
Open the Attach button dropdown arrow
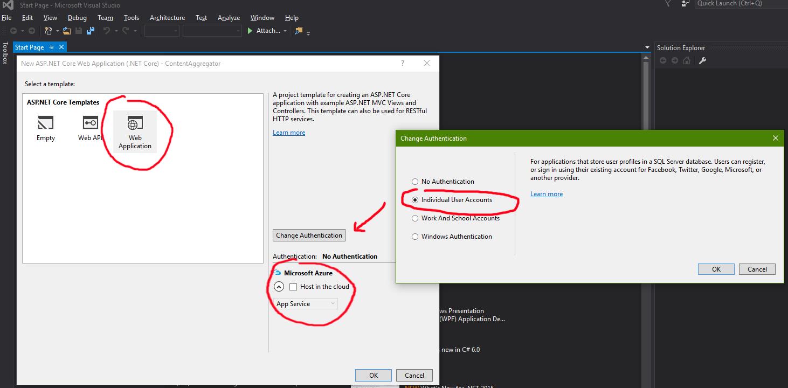(x=285, y=31)
